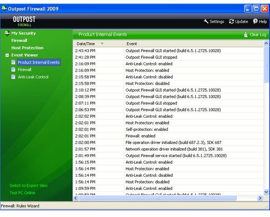Open the Host Protection section
Image resolution: width=270 pixels, height=217 pixels.
coord(27,48)
